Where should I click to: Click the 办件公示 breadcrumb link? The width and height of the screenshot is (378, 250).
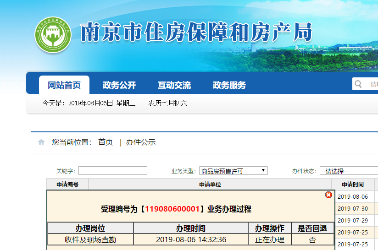(141, 142)
